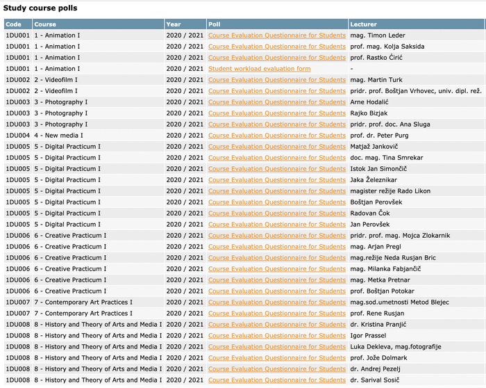Open the questionnaire for dr. Sarival Sosič
The width and height of the screenshot is (486, 388).
[x=277, y=380]
